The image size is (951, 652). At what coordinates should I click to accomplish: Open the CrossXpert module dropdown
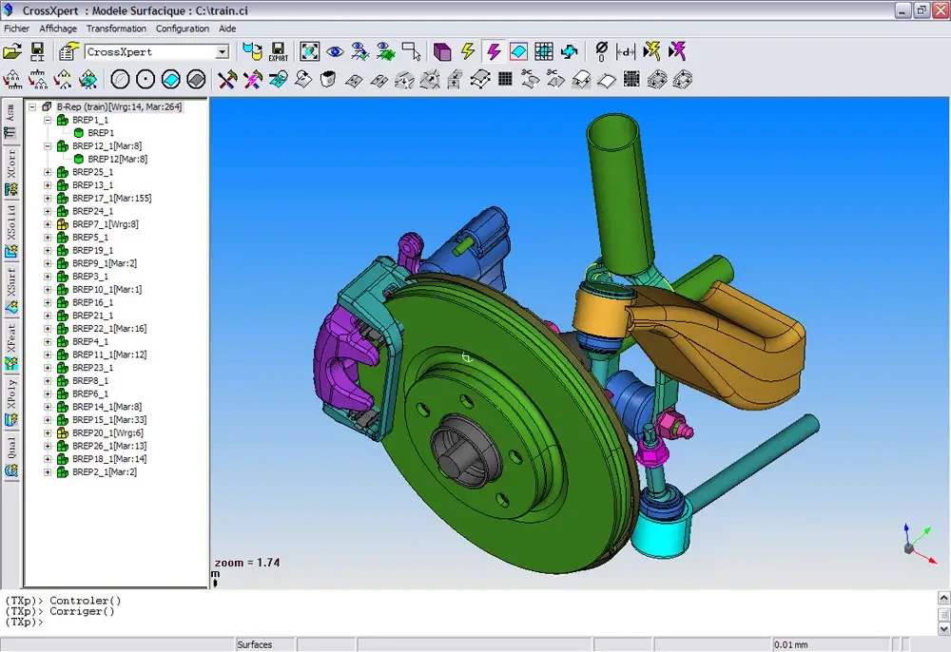222,52
